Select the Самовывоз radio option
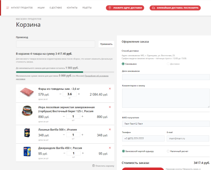 (x=123, y=64)
